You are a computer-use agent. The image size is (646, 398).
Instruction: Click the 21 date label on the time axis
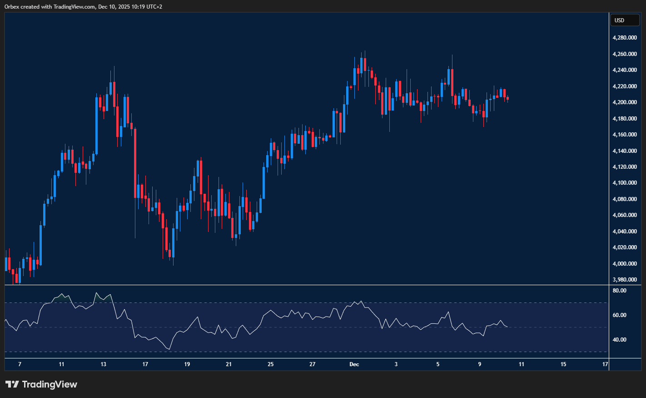pos(229,364)
